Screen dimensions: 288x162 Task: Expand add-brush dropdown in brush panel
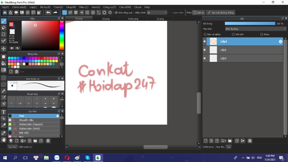(25, 141)
